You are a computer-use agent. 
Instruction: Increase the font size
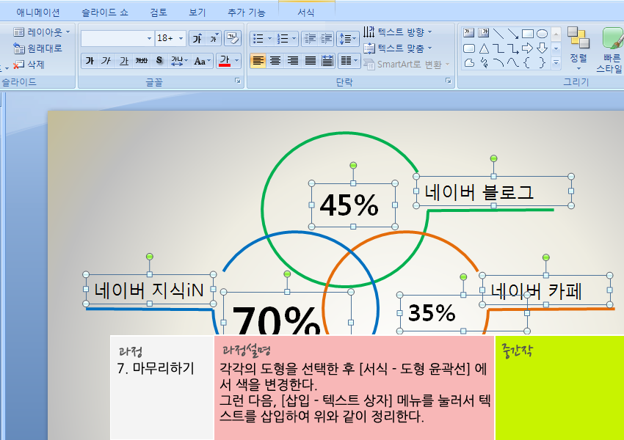[197, 38]
